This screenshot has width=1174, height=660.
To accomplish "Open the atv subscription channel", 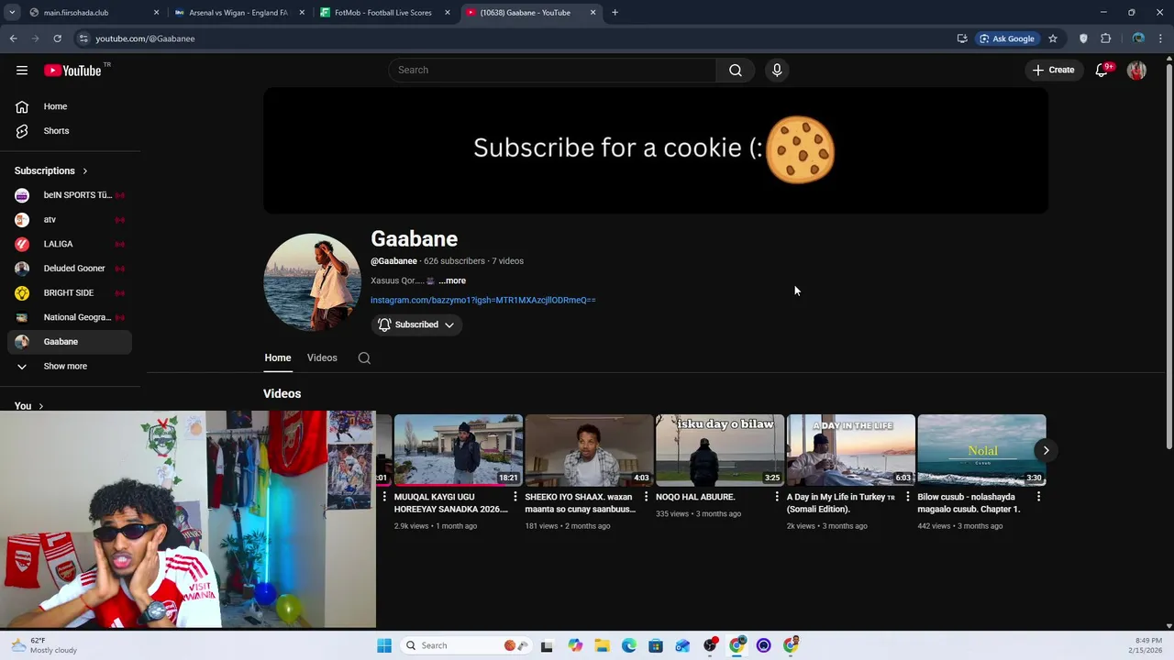I will (x=70, y=220).
